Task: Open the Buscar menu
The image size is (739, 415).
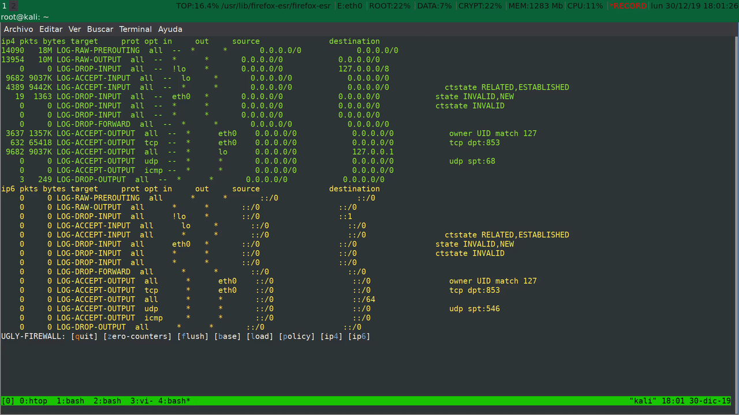Action: (100, 29)
